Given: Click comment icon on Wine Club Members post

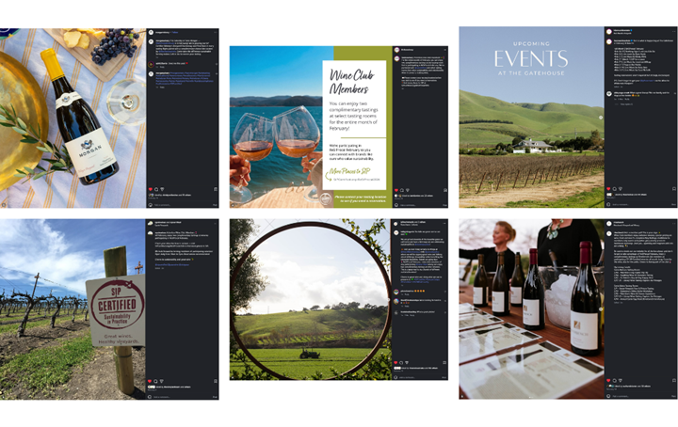Looking at the screenshot, I should tap(400, 188).
